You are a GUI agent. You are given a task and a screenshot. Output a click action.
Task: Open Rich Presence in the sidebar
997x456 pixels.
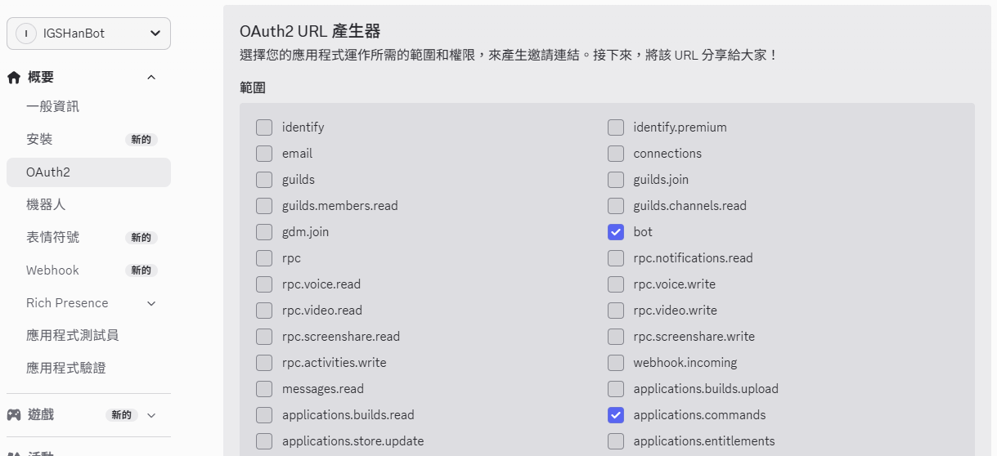point(88,303)
